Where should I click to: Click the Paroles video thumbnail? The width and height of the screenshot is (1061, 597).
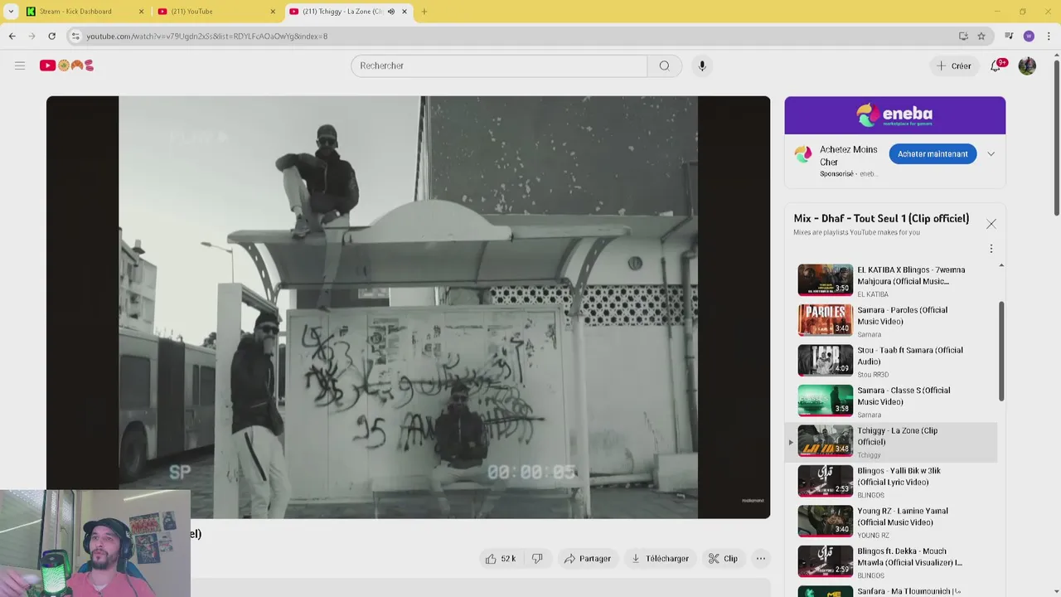point(825,320)
